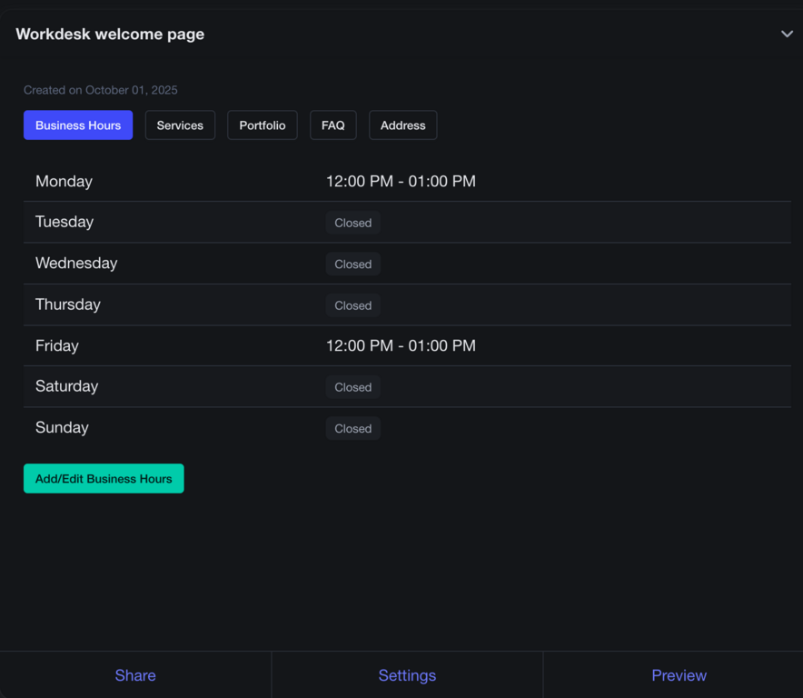Click the Workdesk welcome page title
The image size is (803, 698).
pyautogui.click(x=110, y=35)
